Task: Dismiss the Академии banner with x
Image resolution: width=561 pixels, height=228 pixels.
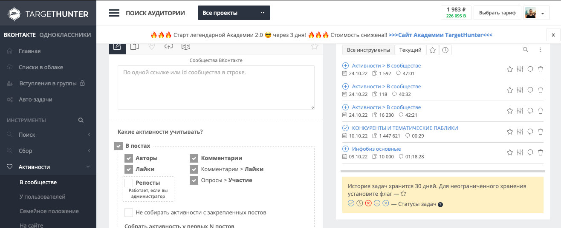Action: (x=553, y=35)
